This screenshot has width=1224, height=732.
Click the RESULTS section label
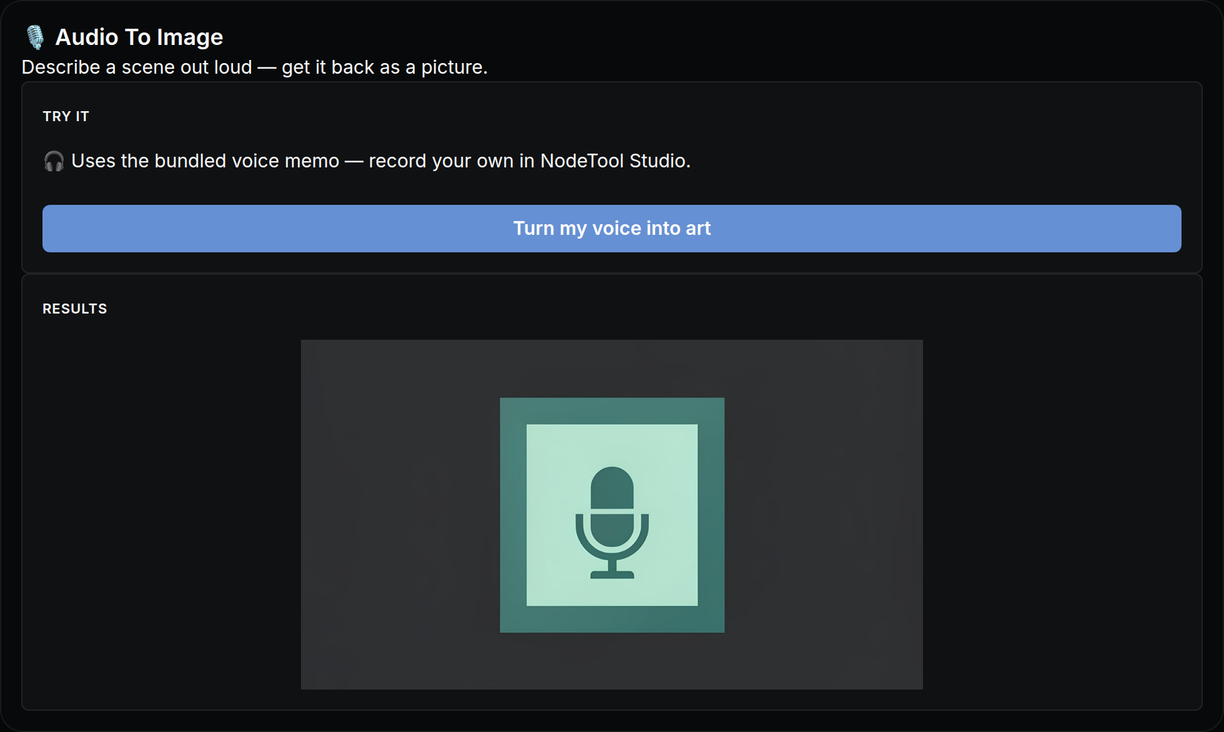[x=74, y=309]
